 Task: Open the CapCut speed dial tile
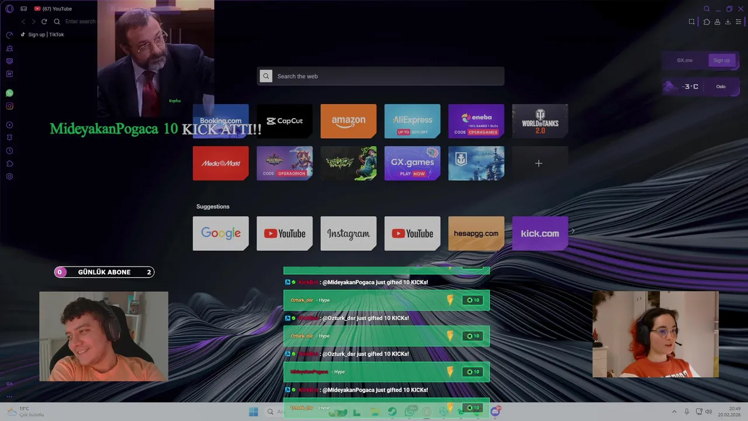click(x=285, y=121)
